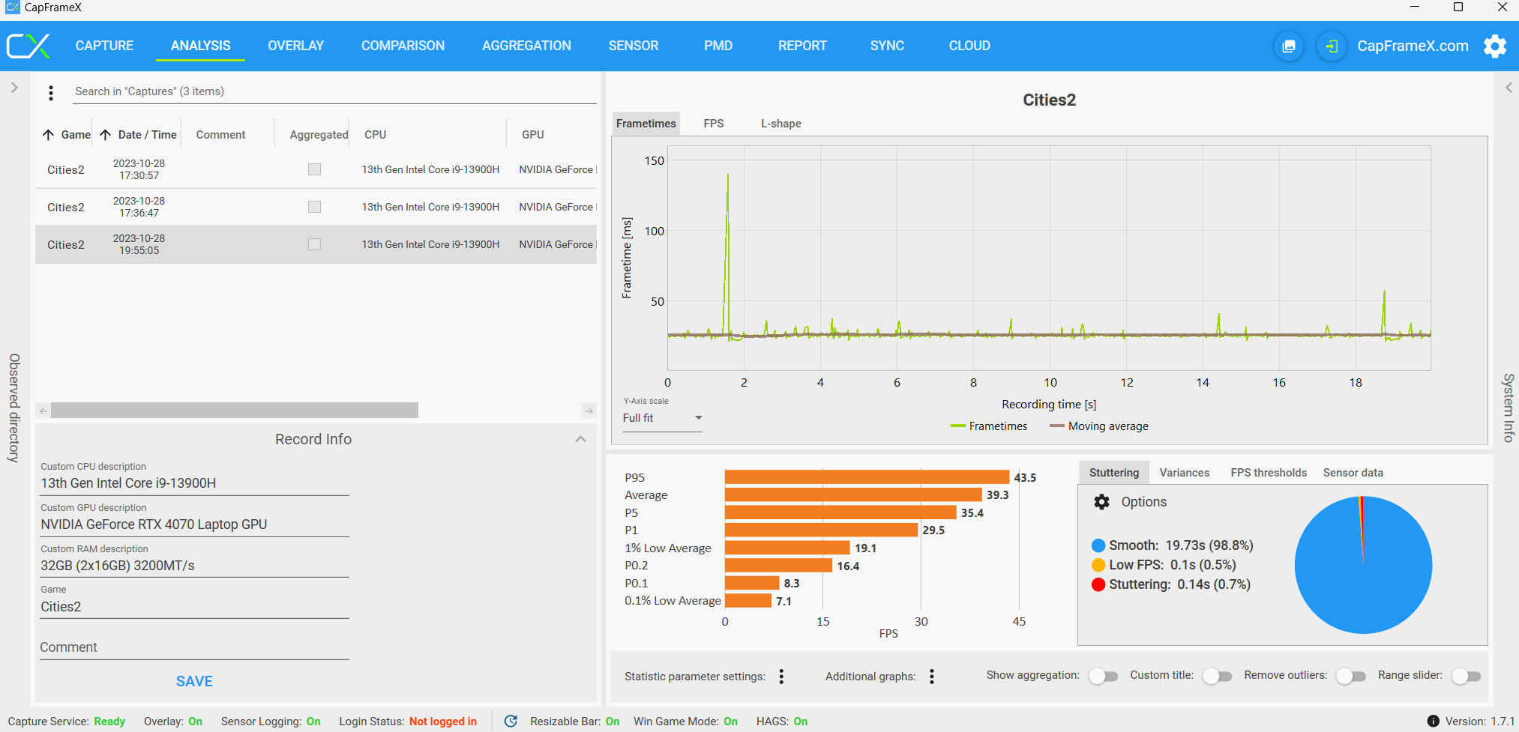Open the captures list three-dot menu
Screen dimensions: 1519x732
[x=51, y=92]
